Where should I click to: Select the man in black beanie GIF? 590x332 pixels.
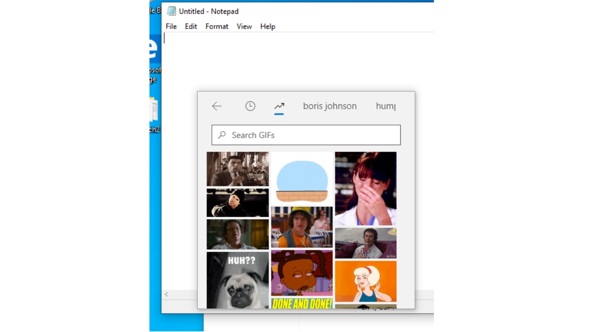pyautogui.click(x=237, y=203)
